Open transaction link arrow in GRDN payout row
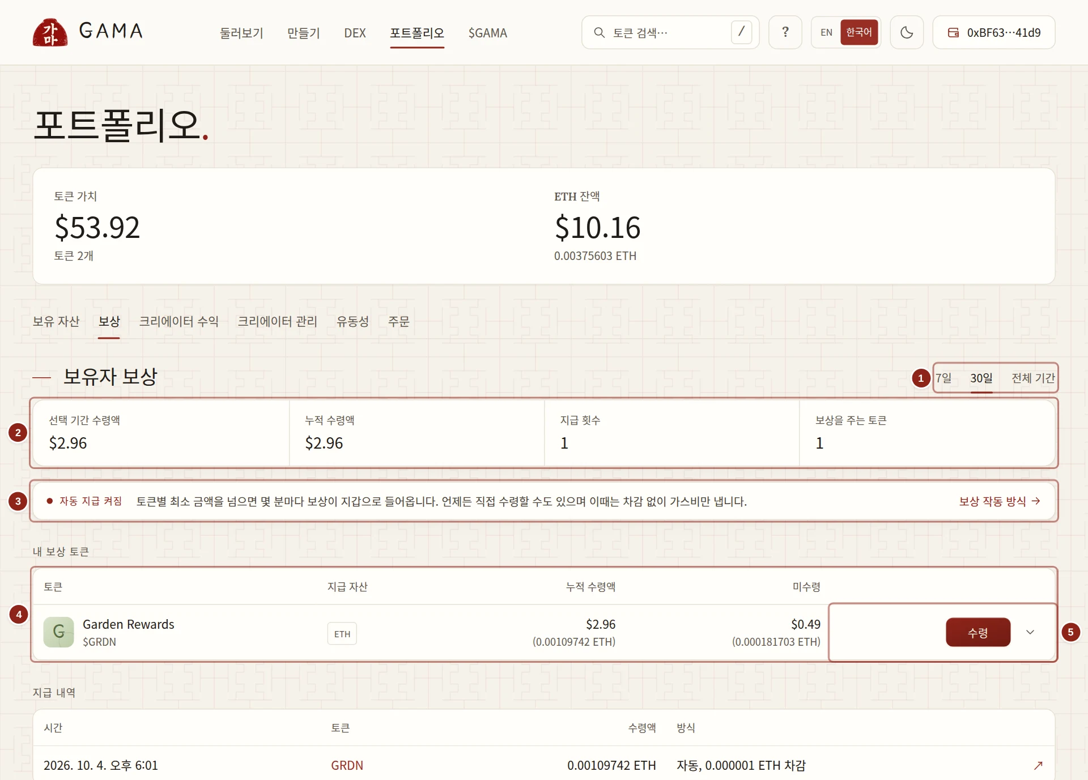The width and height of the screenshot is (1088, 780). point(1038,765)
